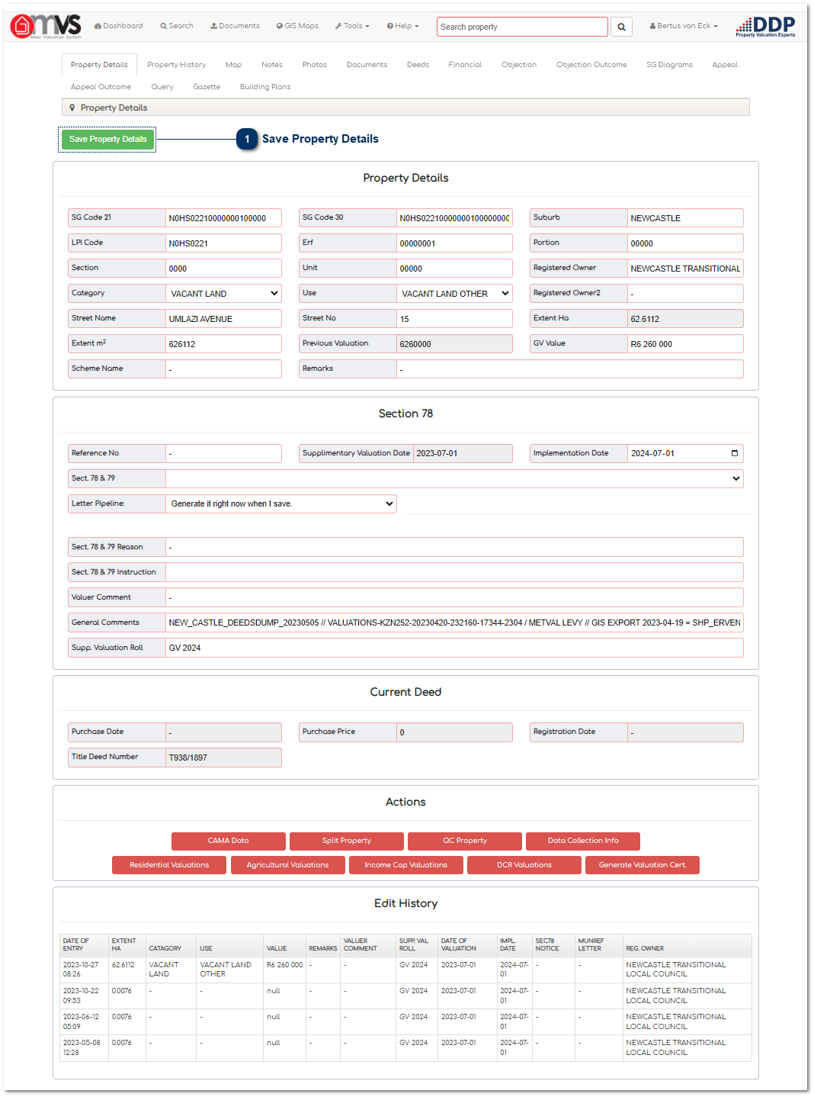
Task: Switch to the Photos tab
Action: (x=315, y=65)
